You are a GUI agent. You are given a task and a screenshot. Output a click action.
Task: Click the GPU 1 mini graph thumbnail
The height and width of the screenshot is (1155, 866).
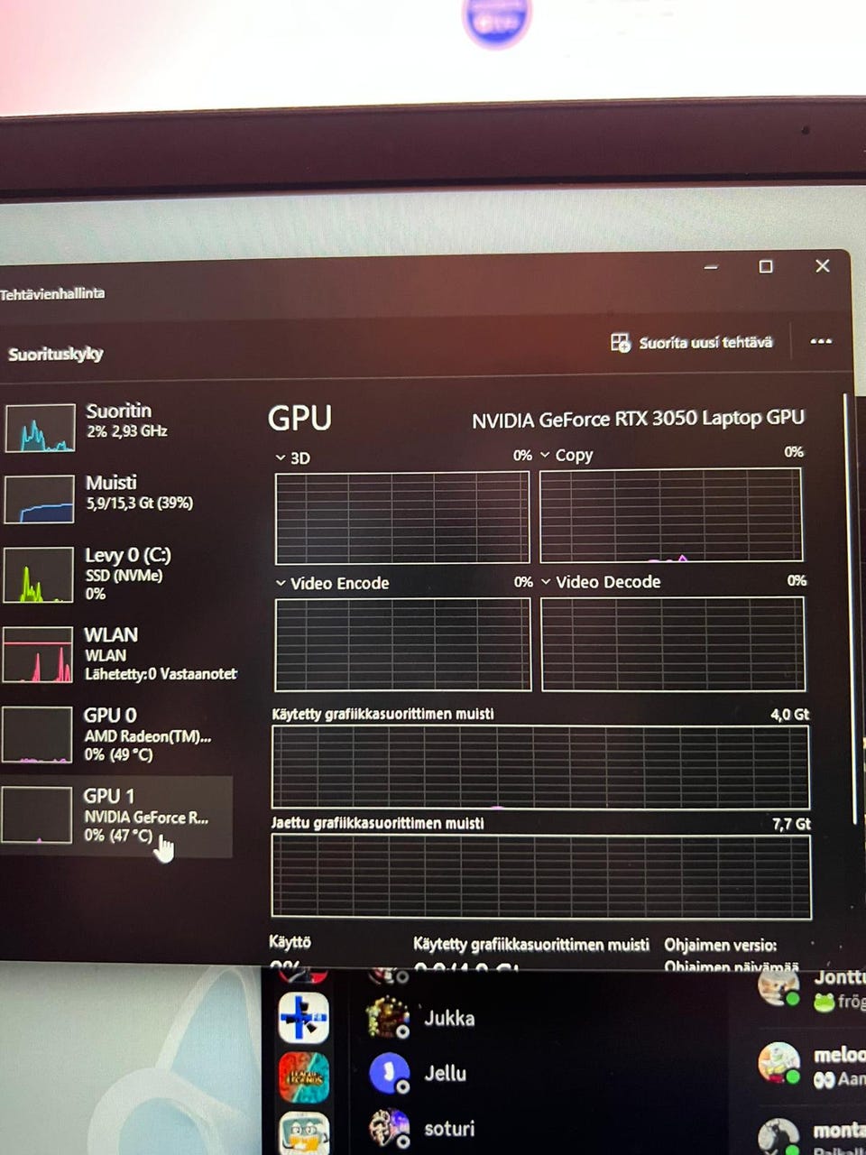[37, 815]
